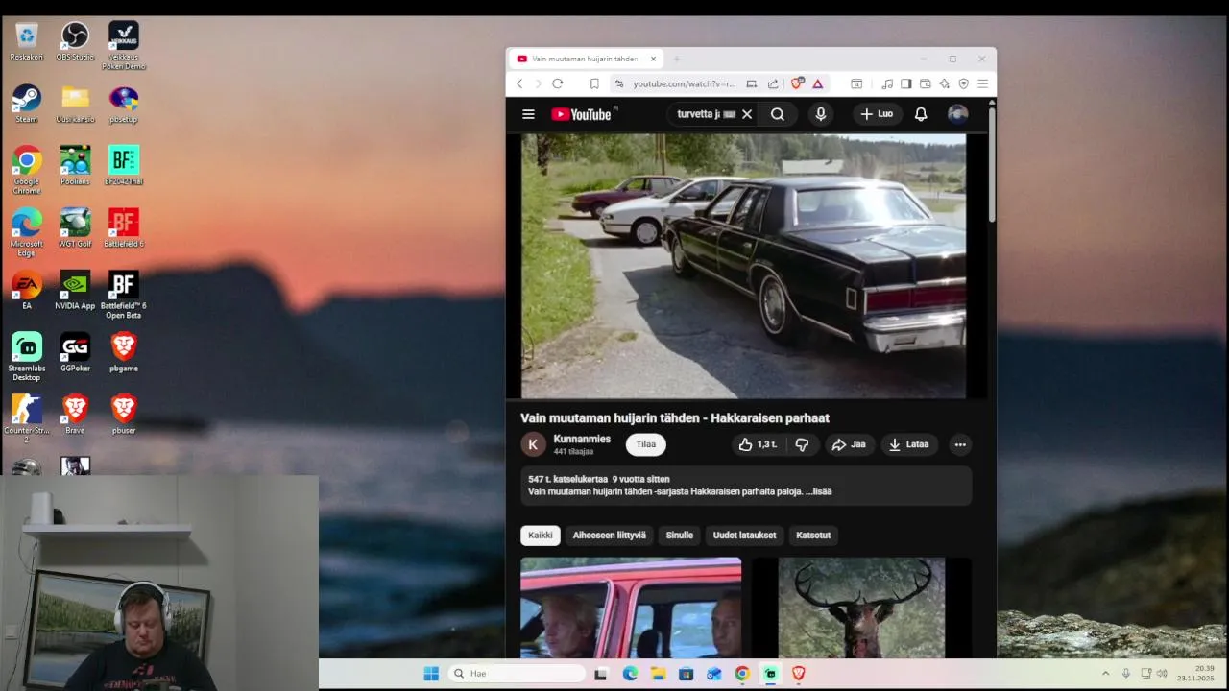Select the Battlefield 6 desktop icon
Image resolution: width=1229 pixels, height=691 pixels.
point(124,227)
